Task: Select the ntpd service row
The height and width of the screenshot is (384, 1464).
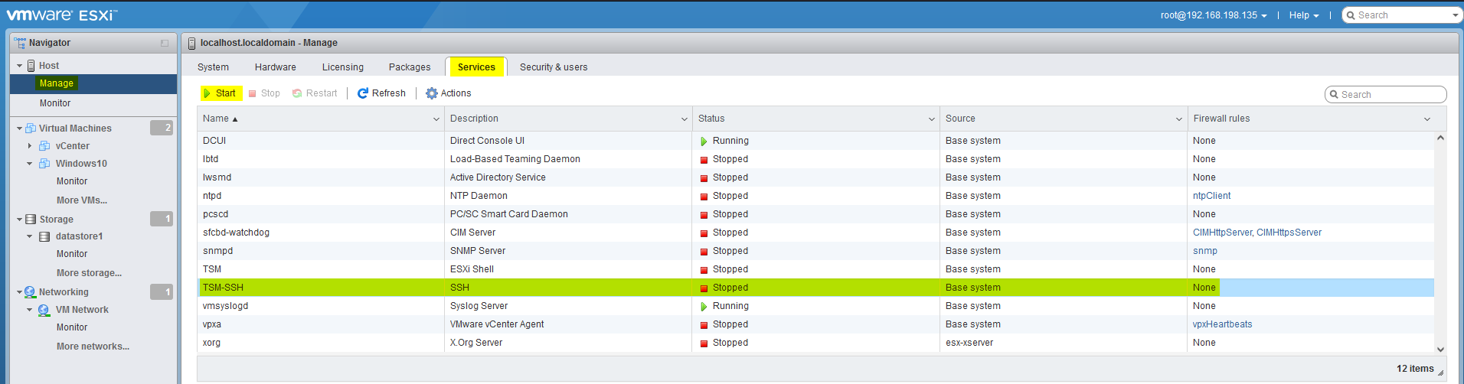Action: tap(815, 196)
